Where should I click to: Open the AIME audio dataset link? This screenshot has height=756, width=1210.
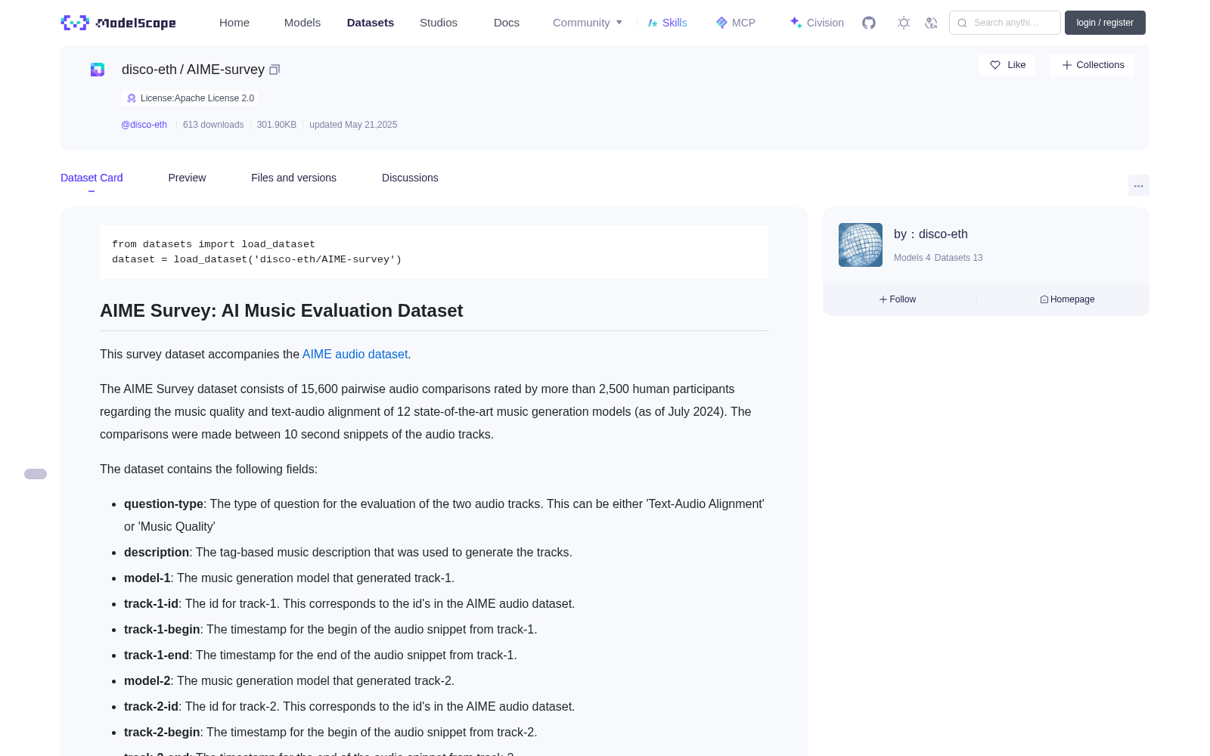(355, 354)
